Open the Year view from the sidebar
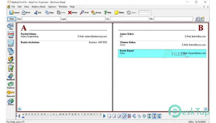Image resolution: width=216 pixels, height=123 pixels. 11,52
